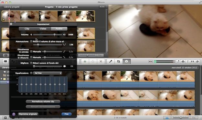Click the audio level meter in toolbar

tap(164, 61)
